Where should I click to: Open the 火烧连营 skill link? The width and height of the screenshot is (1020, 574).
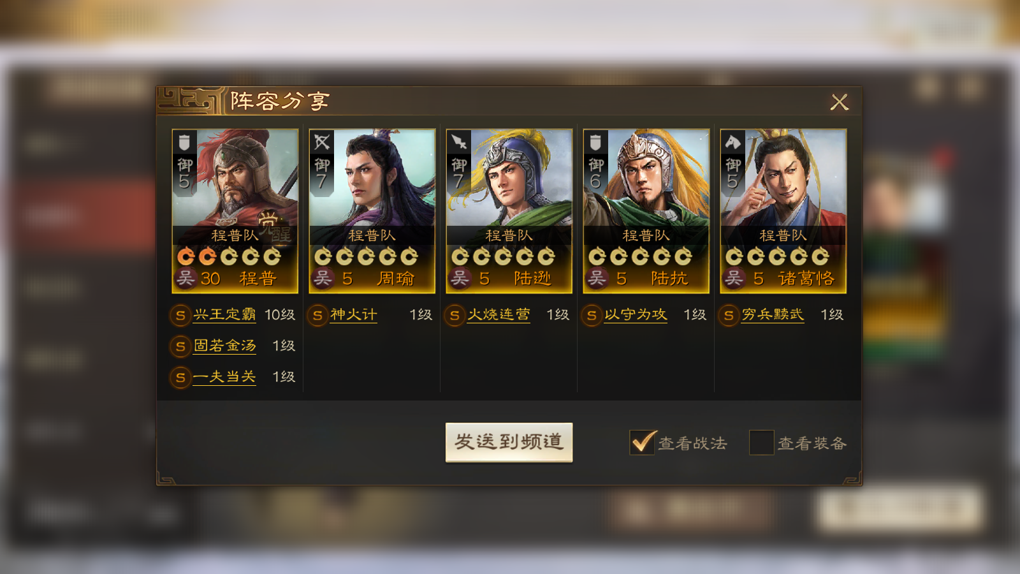[x=499, y=314]
